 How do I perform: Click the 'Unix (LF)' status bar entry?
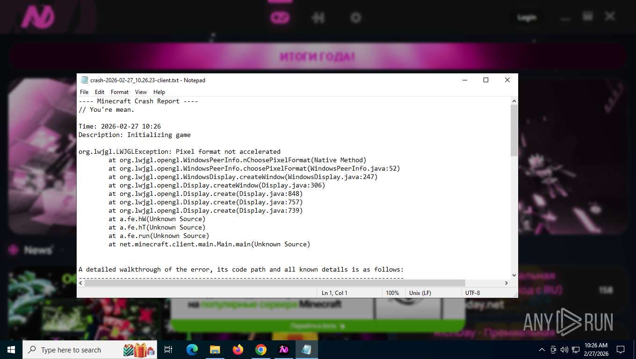point(420,293)
